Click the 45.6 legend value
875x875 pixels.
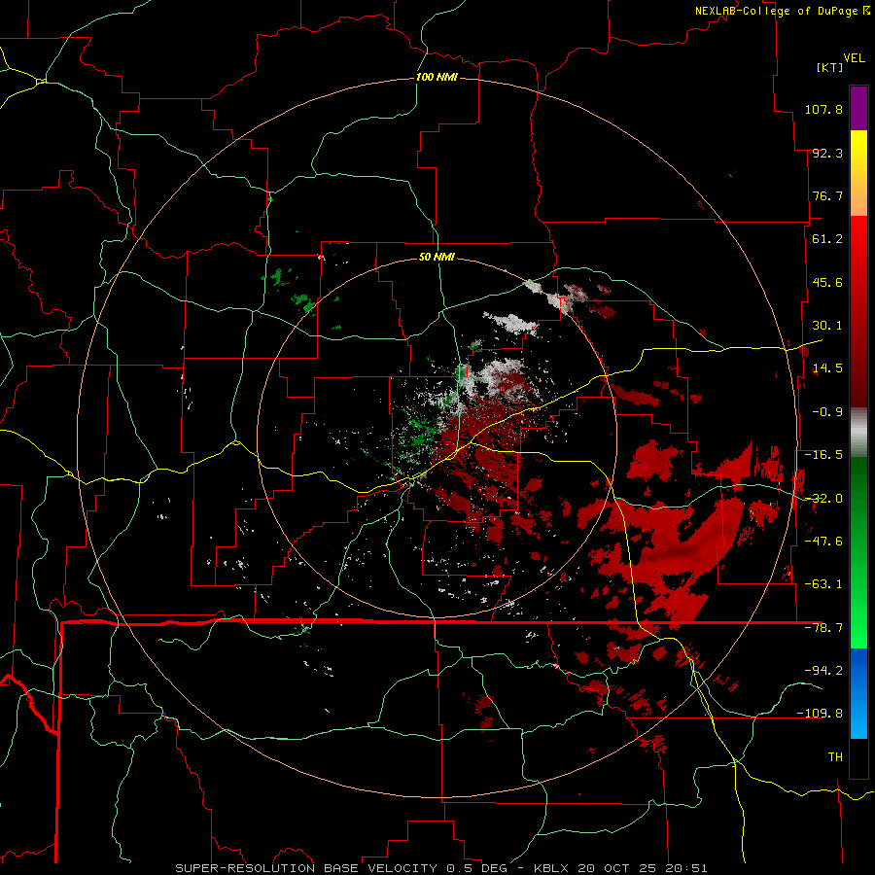pos(827,282)
